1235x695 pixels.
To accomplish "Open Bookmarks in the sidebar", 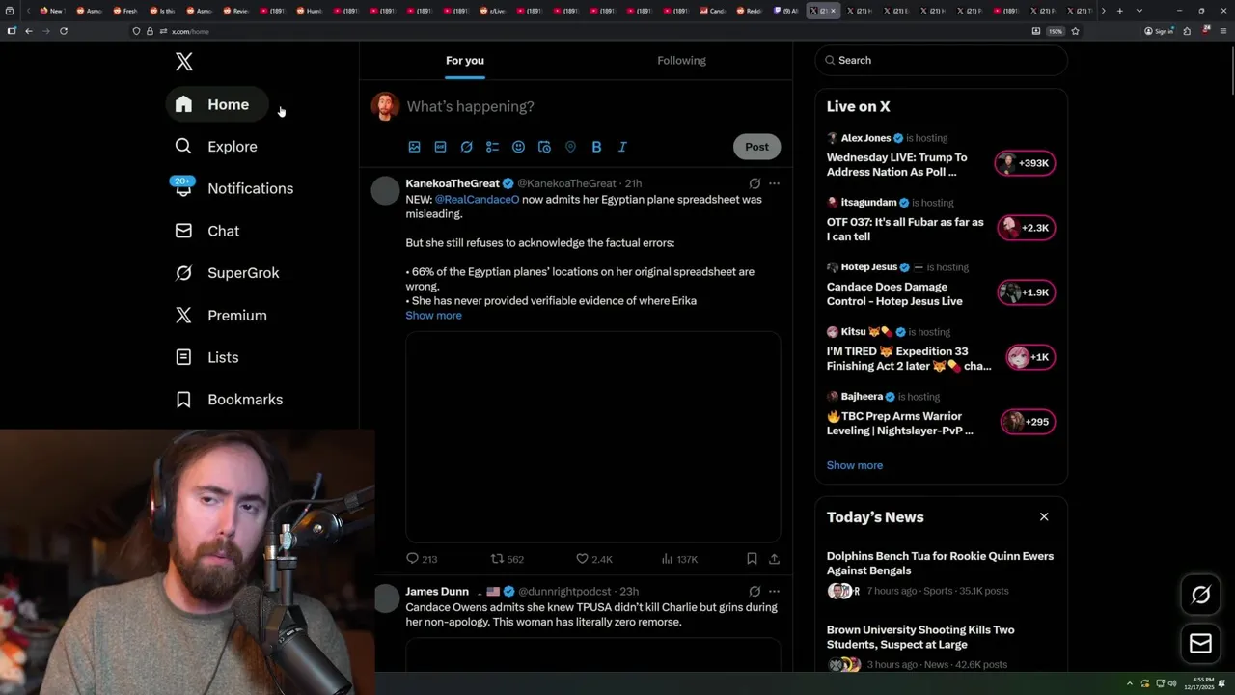I will [x=229, y=400].
